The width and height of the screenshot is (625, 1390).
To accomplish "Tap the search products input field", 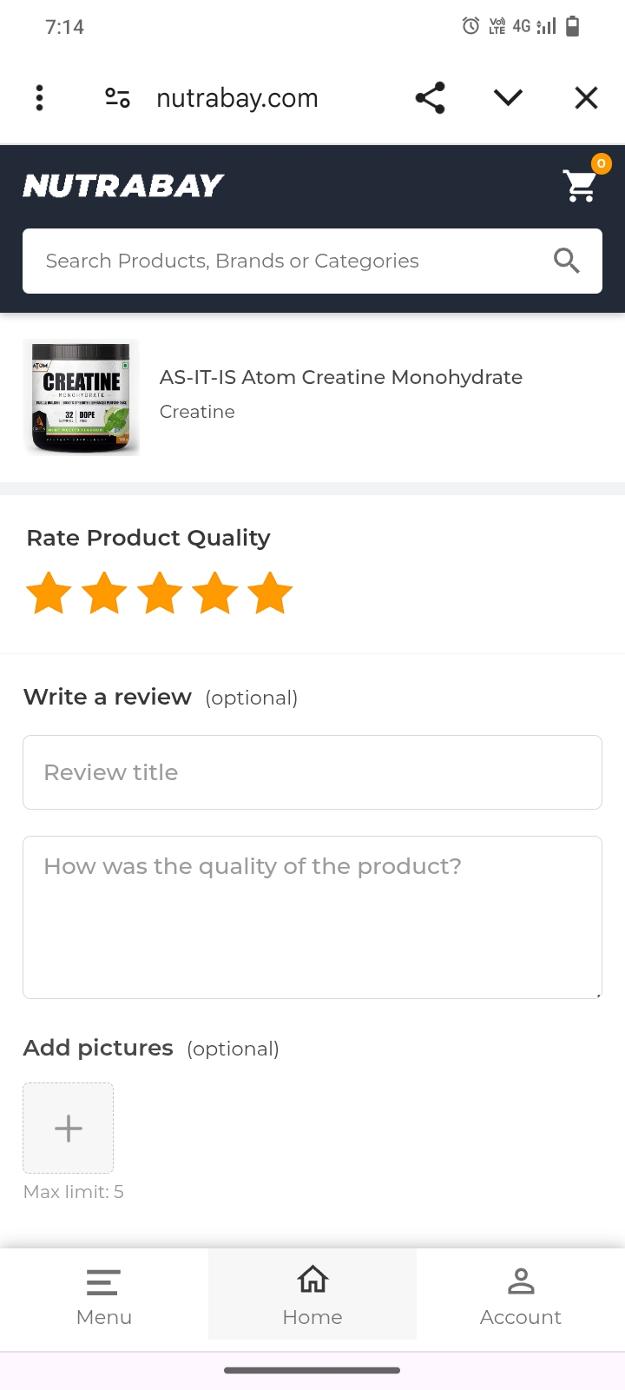I will 286,261.
